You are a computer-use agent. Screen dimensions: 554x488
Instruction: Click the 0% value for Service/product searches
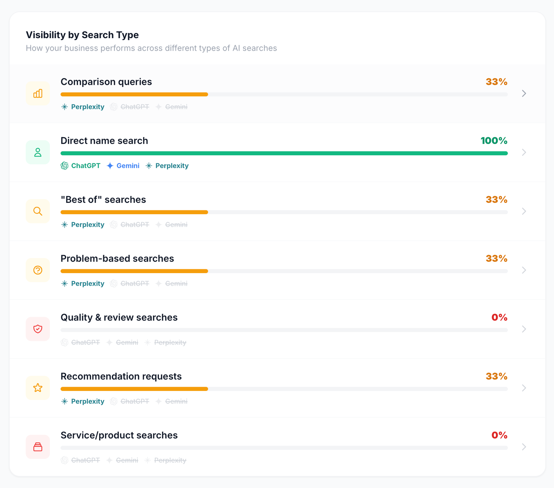[x=499, y=435]
